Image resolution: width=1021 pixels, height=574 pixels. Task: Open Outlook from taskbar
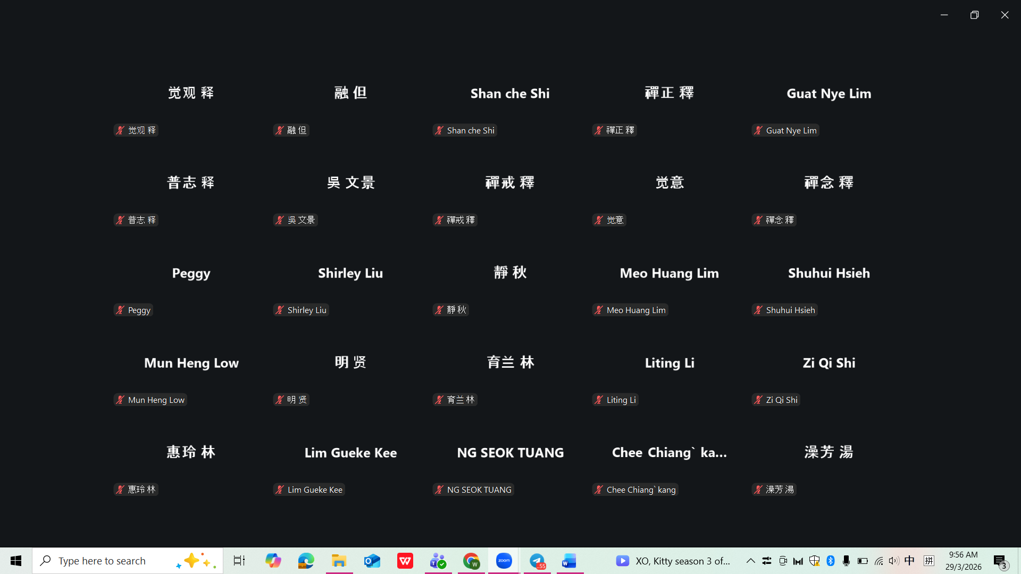(x=372, y=561)
